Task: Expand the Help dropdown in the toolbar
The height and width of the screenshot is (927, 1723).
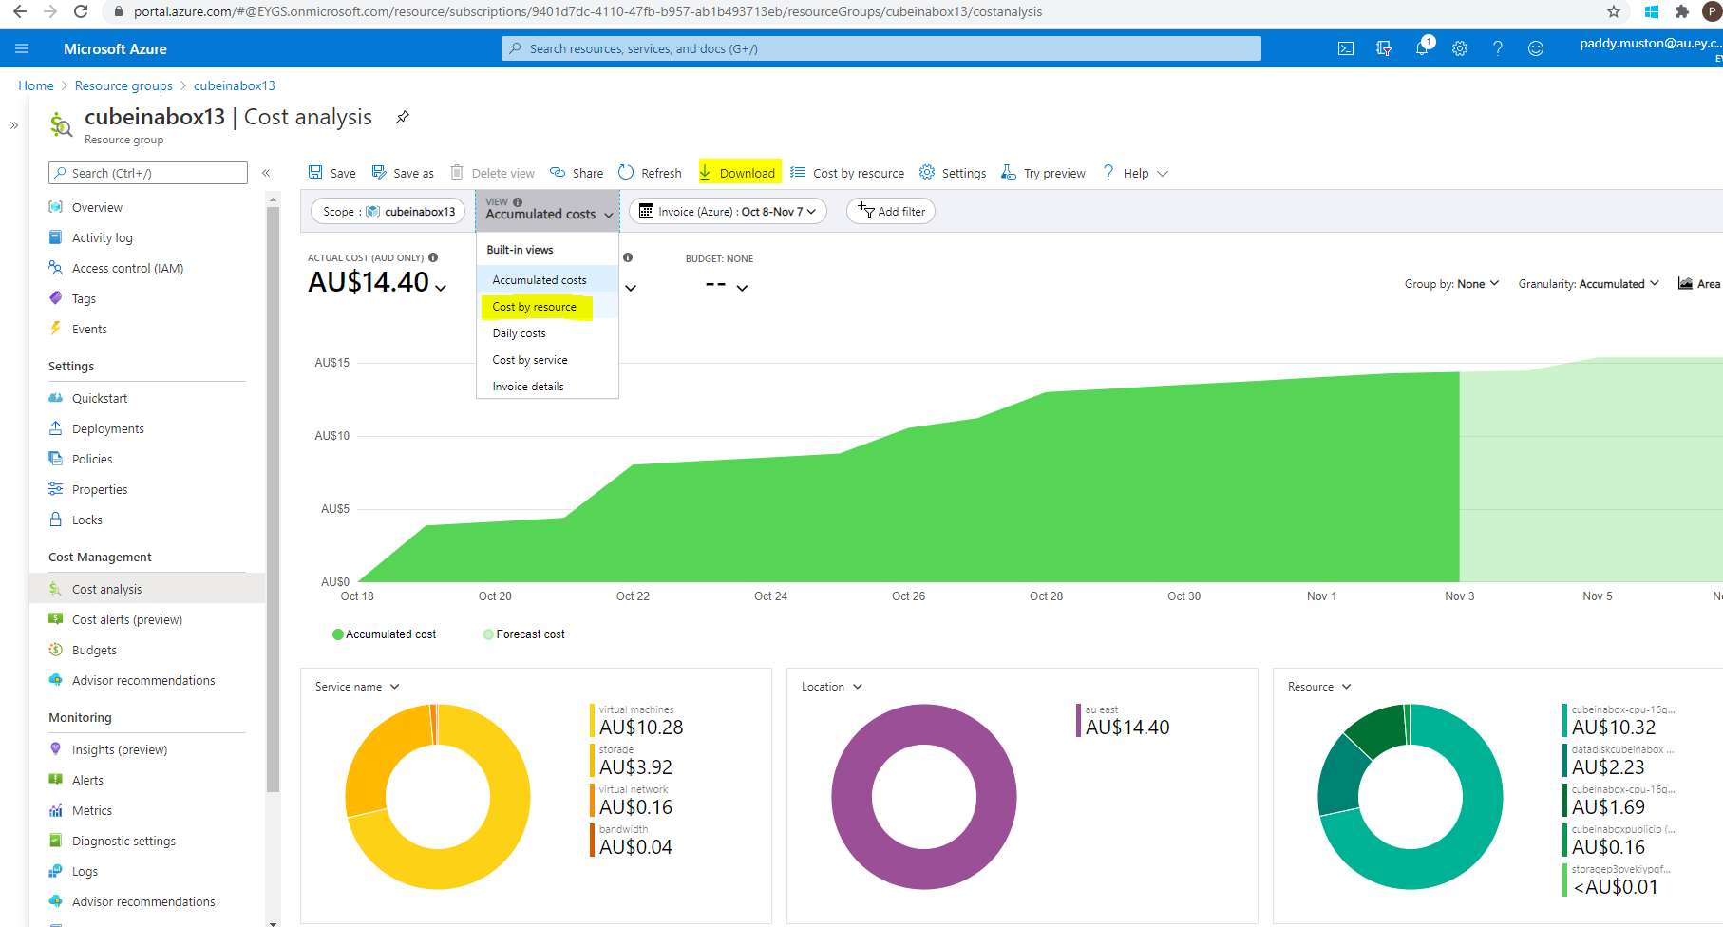Action: [1135, 173]
